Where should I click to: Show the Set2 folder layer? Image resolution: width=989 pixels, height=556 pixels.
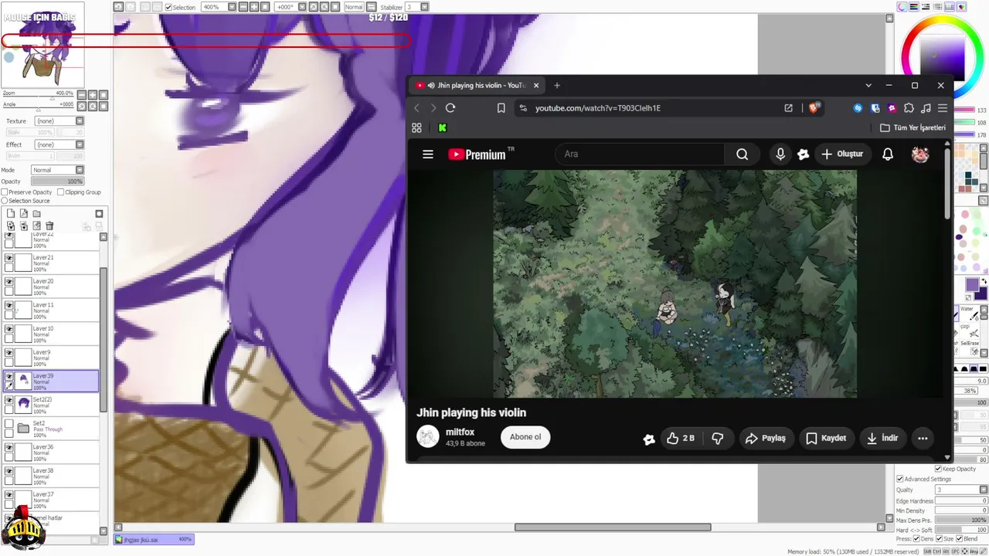(9, 424)
